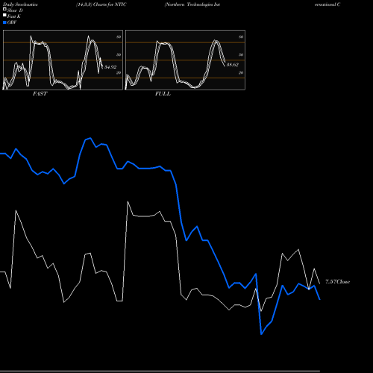Image resolution: width=373 pixels, height=373 pixels.
Task: Click the blue OBV legend swatch
Action: click(x=4, y=22)
